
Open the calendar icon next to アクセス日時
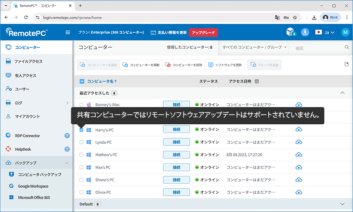tap(257, 81)
